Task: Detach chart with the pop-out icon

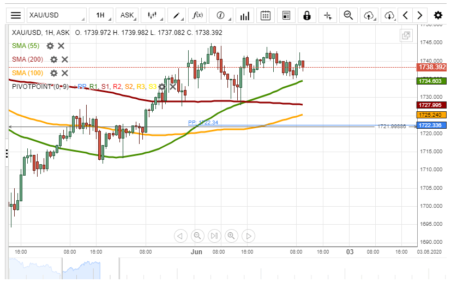Action: click(406, 35)
